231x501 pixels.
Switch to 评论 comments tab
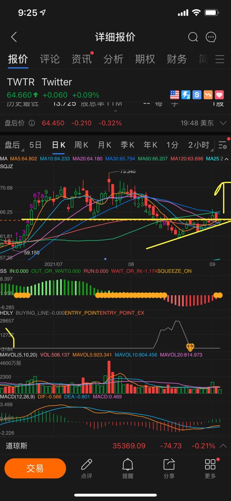49,59
